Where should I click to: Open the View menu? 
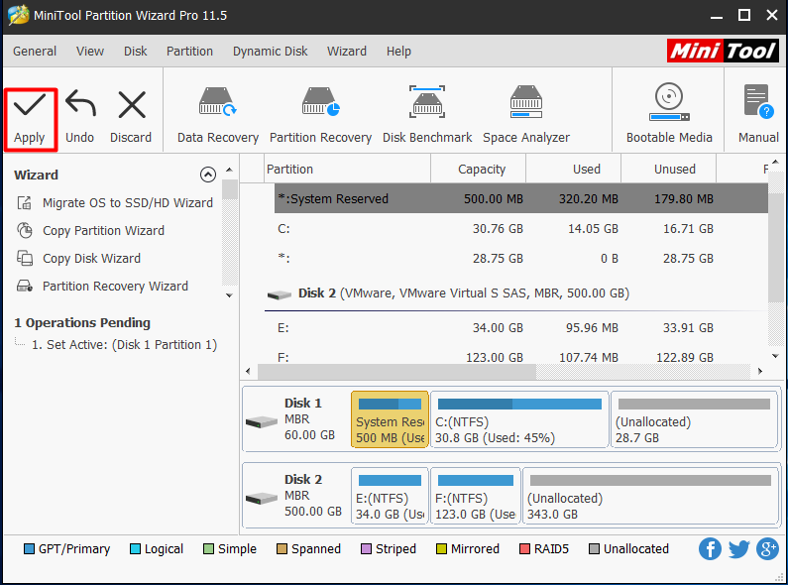90,52
